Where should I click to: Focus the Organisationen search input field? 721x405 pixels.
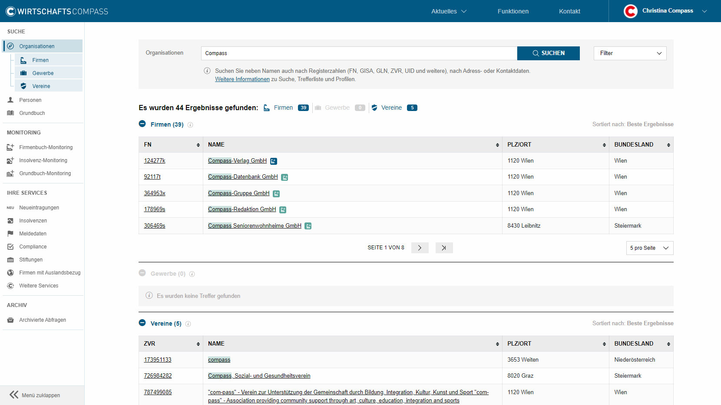tap(359, 53)
